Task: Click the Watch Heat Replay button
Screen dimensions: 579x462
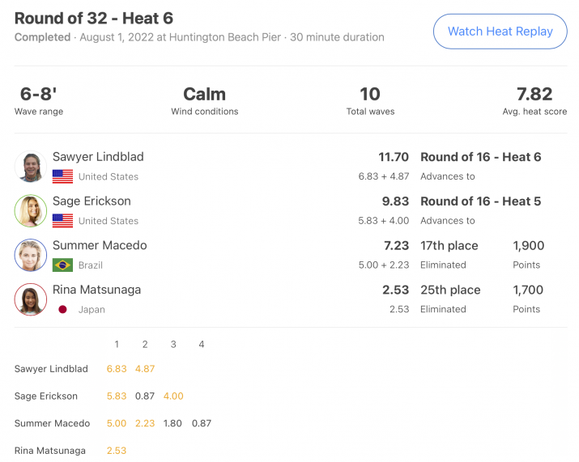Action: coord(500,32)
